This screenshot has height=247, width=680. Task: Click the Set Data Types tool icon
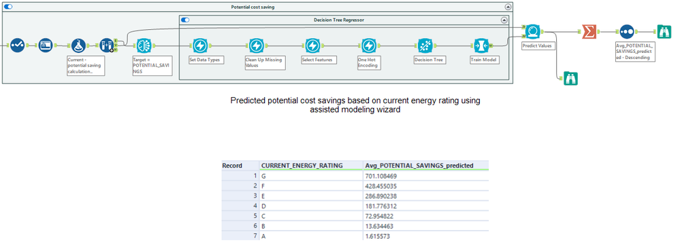[200, 45]
